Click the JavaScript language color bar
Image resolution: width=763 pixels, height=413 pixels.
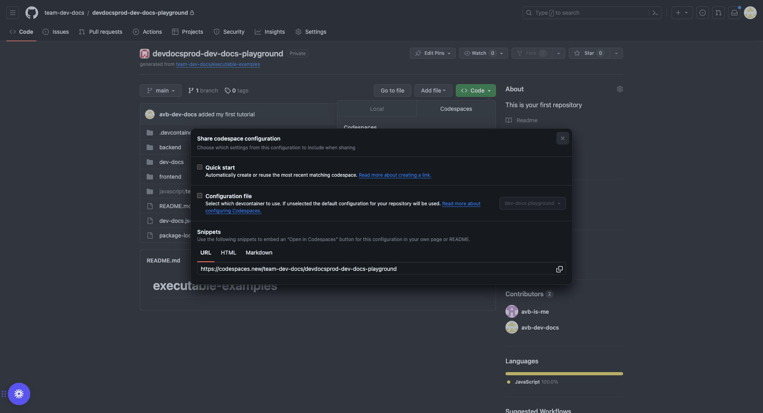click(x=564, y=374)
